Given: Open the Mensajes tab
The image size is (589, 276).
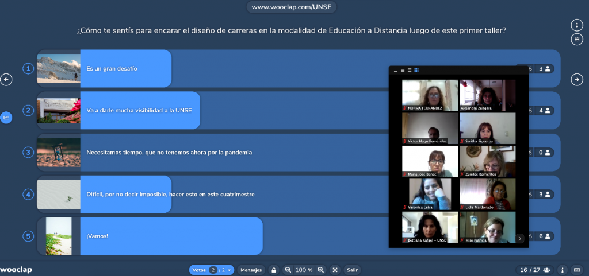Looking at the screenshot, I should point(251,270).
